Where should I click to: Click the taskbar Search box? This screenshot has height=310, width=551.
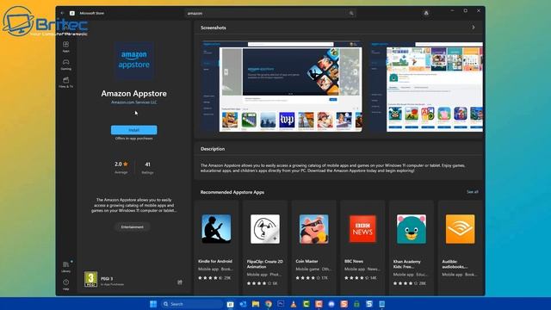tap(192, 304)
